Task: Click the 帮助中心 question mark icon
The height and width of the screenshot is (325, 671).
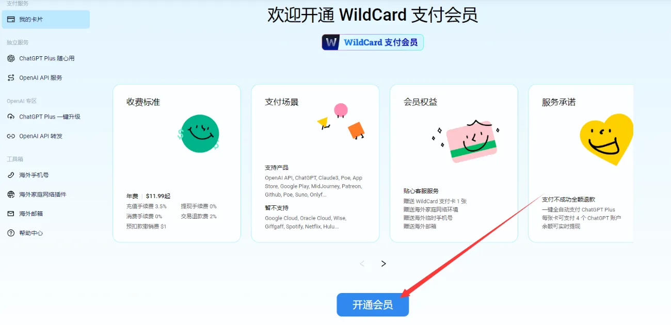Action: [11, 233]
